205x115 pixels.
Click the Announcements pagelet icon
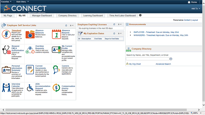pyautogui.click(x=127, y=24)
